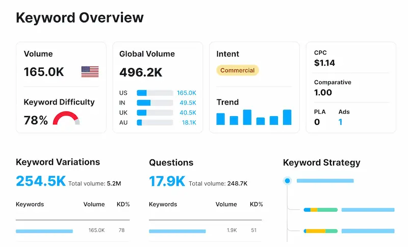Click first child keyword bar in Keyword Strategy
408x247 pixels.
368,210
